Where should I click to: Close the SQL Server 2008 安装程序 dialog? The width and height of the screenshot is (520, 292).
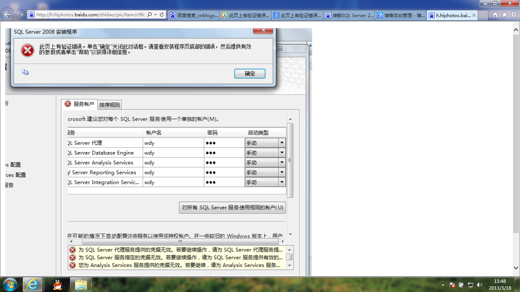(263, 30)
